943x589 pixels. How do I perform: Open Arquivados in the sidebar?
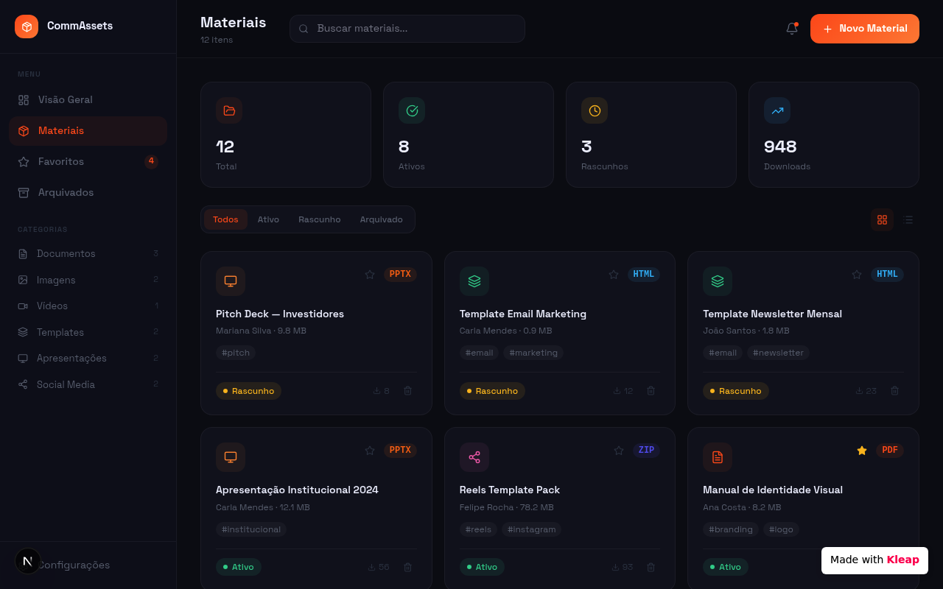tap(88, 192)
